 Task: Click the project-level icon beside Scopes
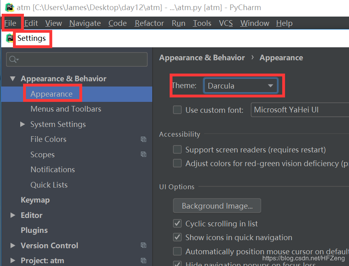[144, 154]
